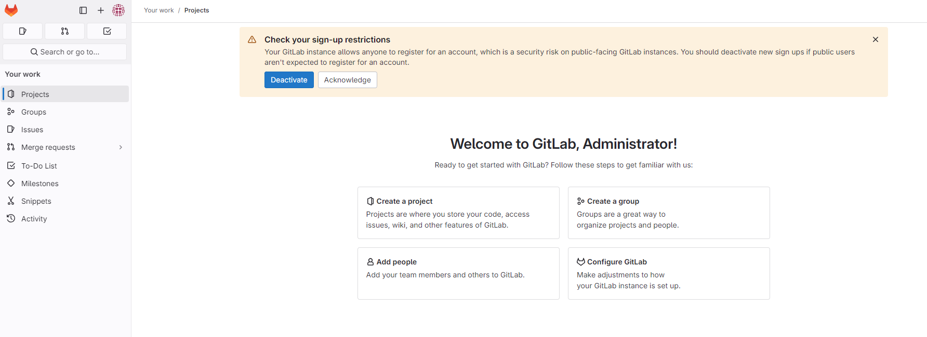
Task: Open the Administrator avatar menu
Action: tap(118, 10)
